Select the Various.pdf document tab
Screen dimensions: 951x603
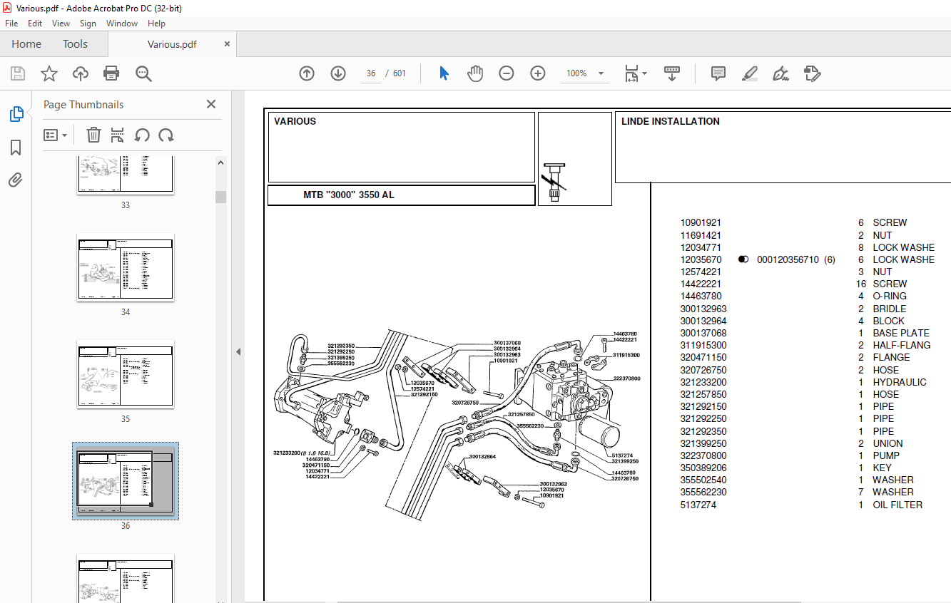(172, 44)
